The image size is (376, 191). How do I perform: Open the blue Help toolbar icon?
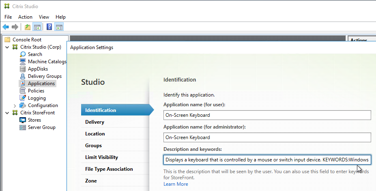tap(49, 27)
